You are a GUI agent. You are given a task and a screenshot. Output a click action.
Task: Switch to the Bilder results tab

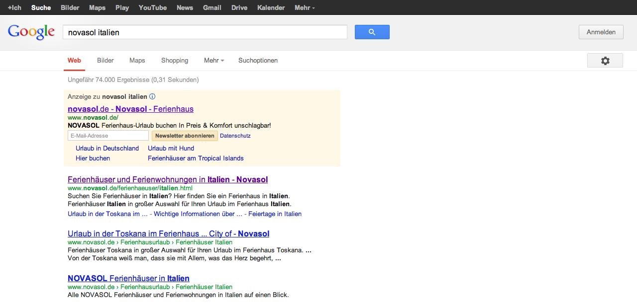(106, 61)
